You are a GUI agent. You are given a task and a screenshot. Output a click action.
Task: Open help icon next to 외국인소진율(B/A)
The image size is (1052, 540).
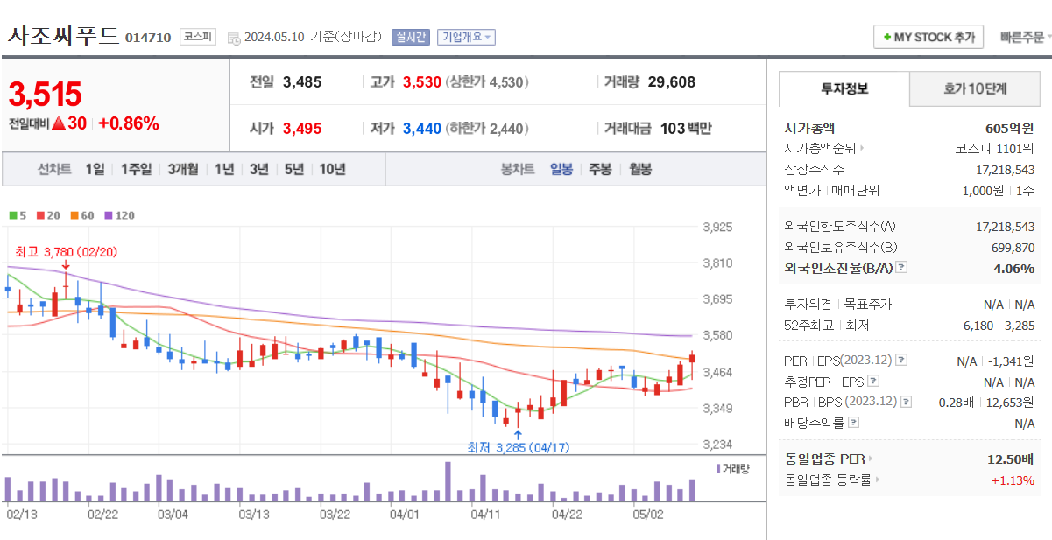901,269
